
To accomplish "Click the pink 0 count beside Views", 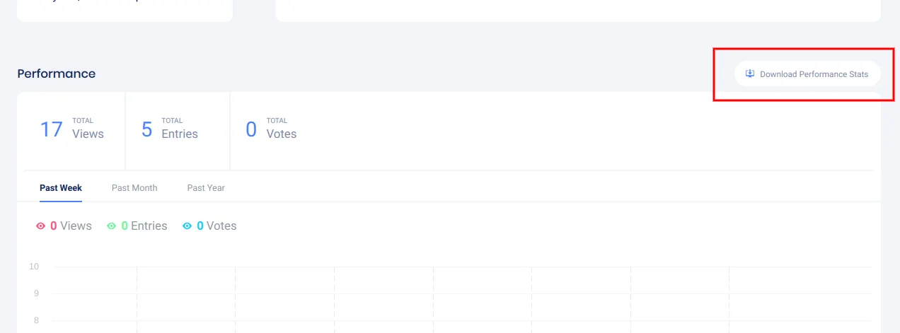I will click(54, 226).
